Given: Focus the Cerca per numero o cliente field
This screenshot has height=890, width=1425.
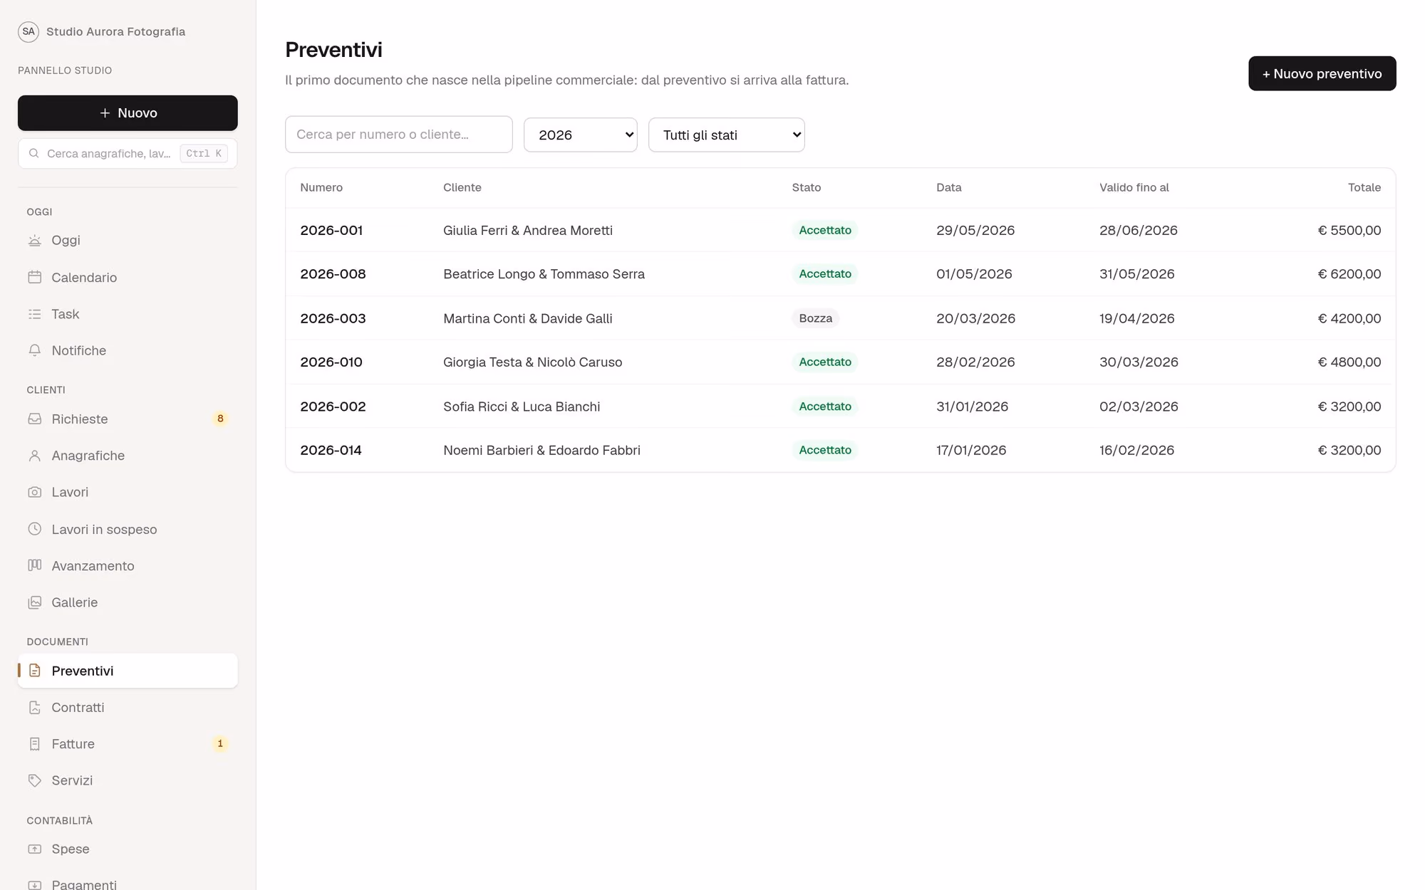Looking at the screenshot, I should click(x=398, y=135).
